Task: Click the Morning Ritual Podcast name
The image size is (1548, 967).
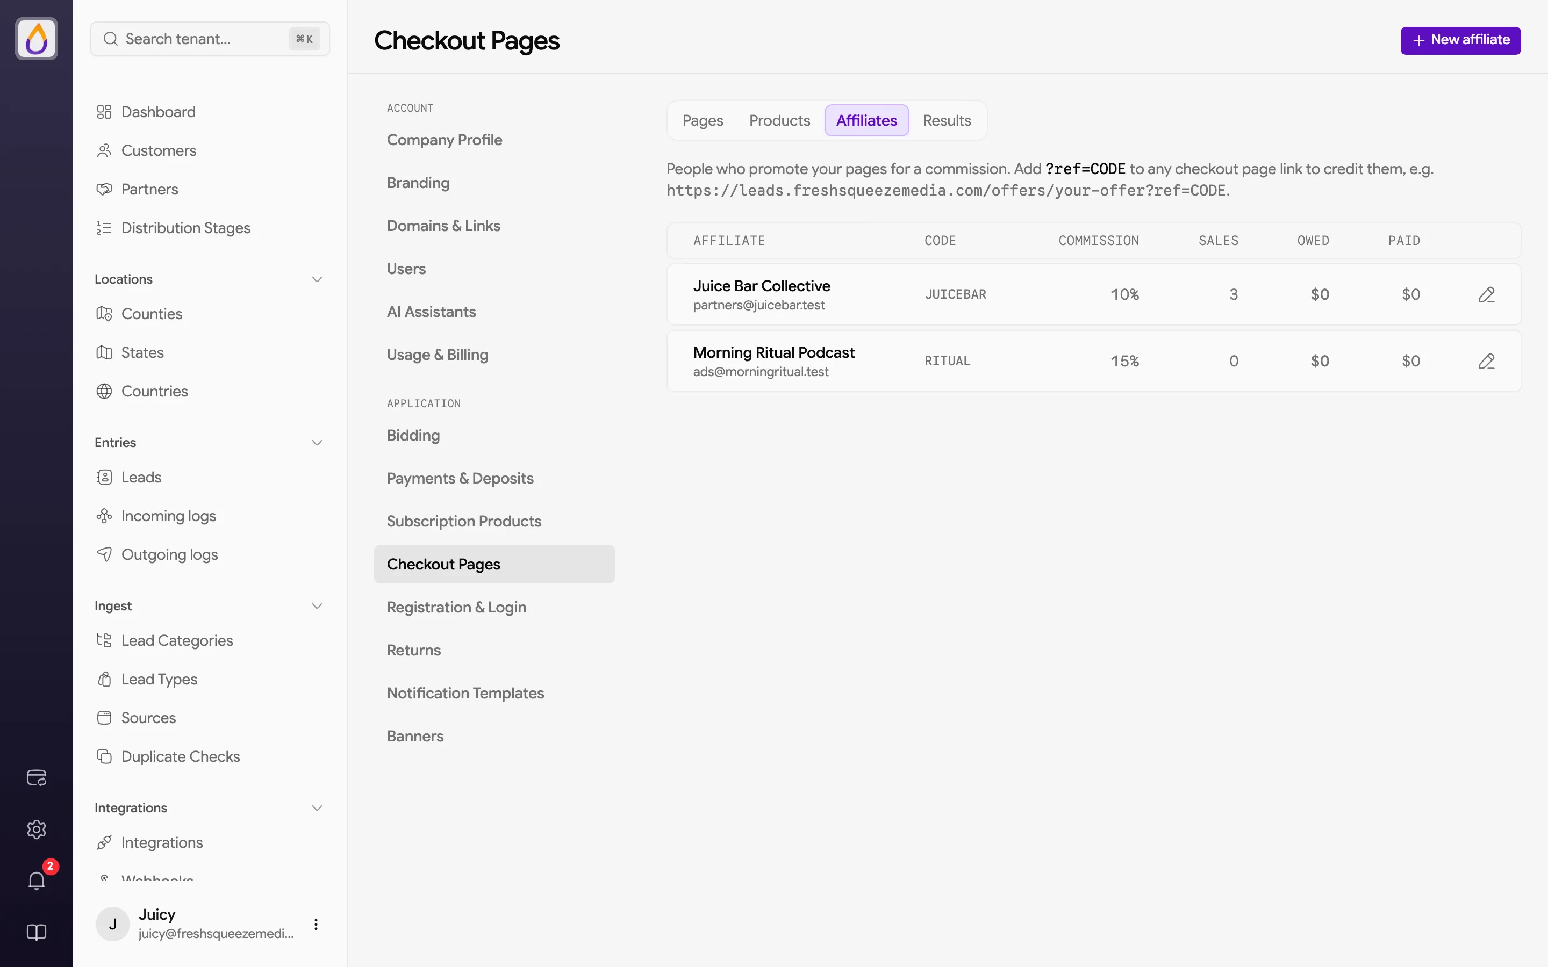Action: pos(774,352)
